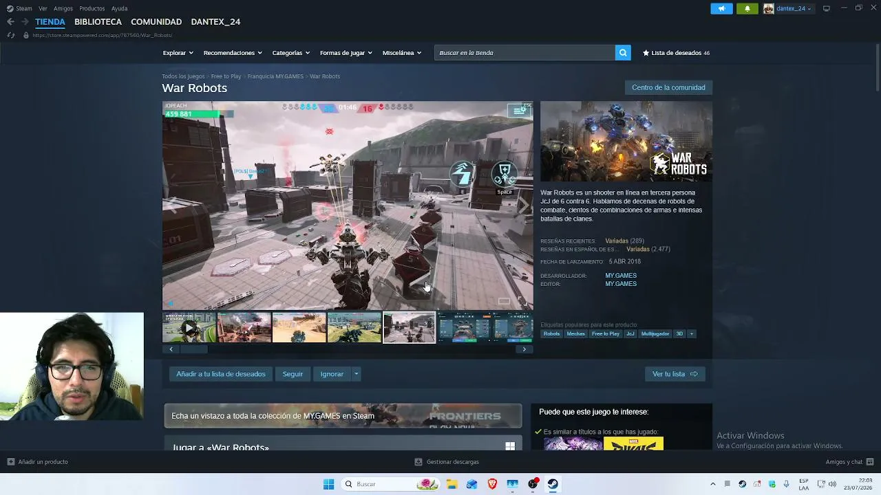Select the JcJ tag

630,334
